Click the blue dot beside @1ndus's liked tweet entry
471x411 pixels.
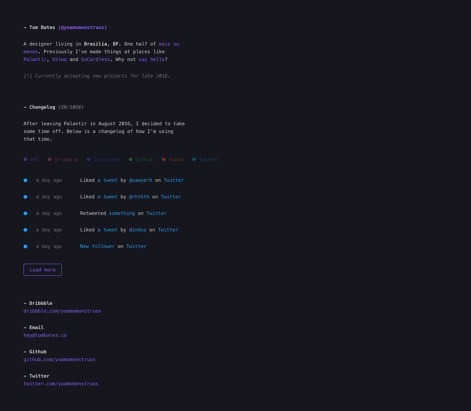[25, 230]
